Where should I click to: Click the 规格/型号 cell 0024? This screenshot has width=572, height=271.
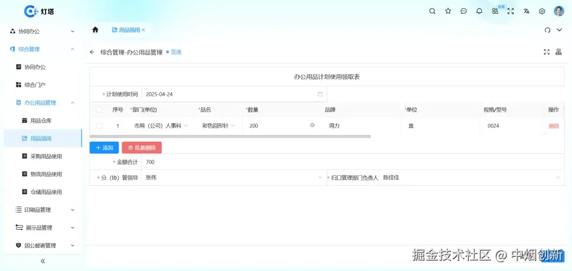tap(493, 126)
